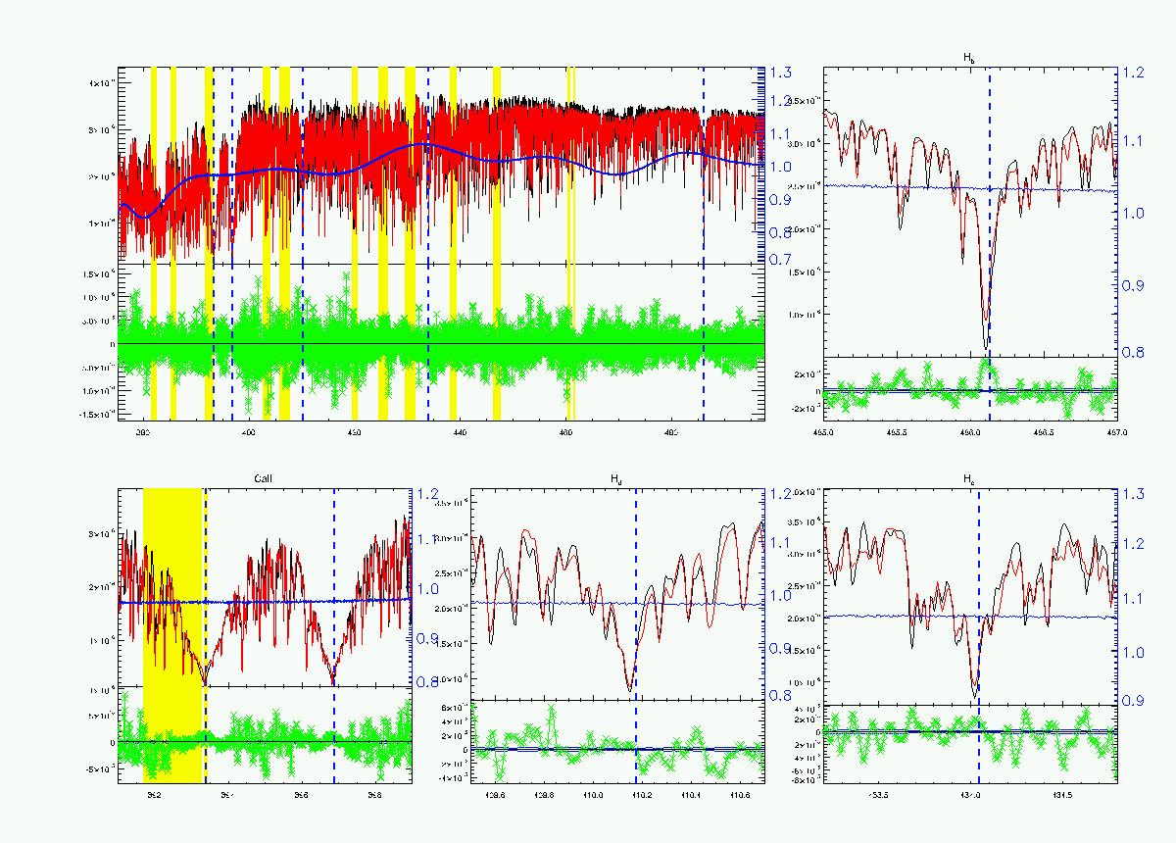
Task: Select the 460 tick label on overview x-axis
Action: (x=565, y=431)
